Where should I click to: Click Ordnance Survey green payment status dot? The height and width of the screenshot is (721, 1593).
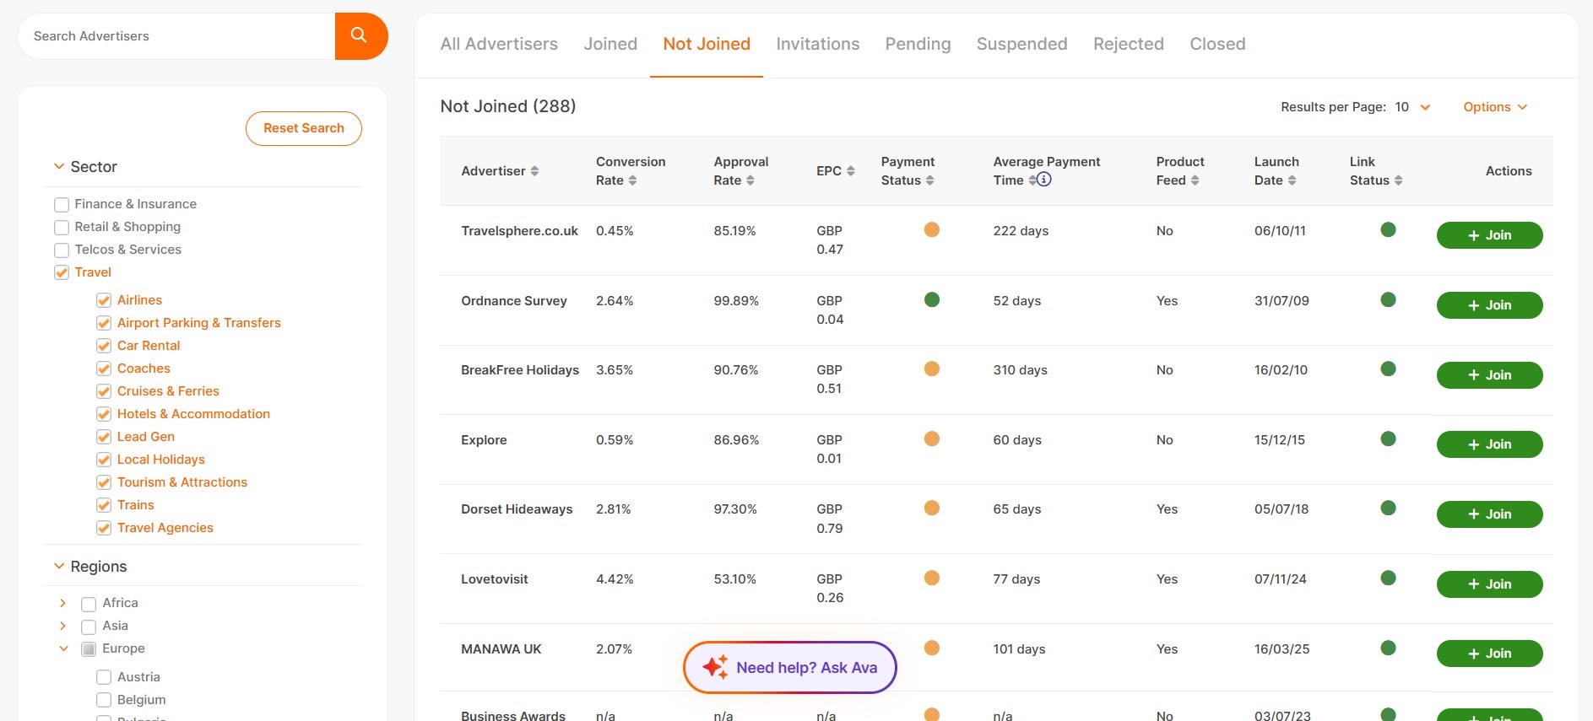click(932, 299)
